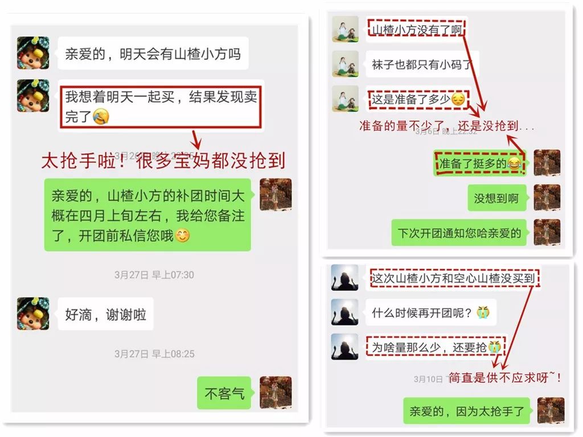Tap the seller avatar beside 不客气
This screenshot has width=583, height=437.
click(276, 393)
